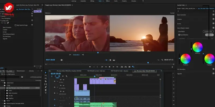Select the Razor tool
This screenshot has height=107, width=215.
[46, 81]
